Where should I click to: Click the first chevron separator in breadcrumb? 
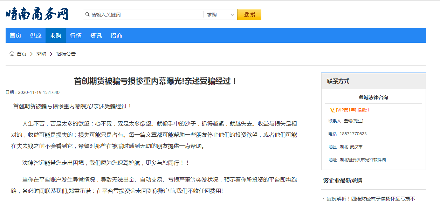pos(32,54)
